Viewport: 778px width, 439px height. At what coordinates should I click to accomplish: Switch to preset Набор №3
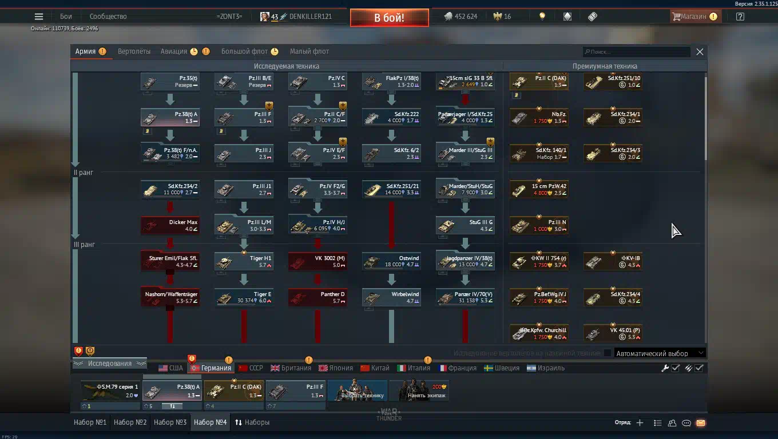click(x=170, y=422)
